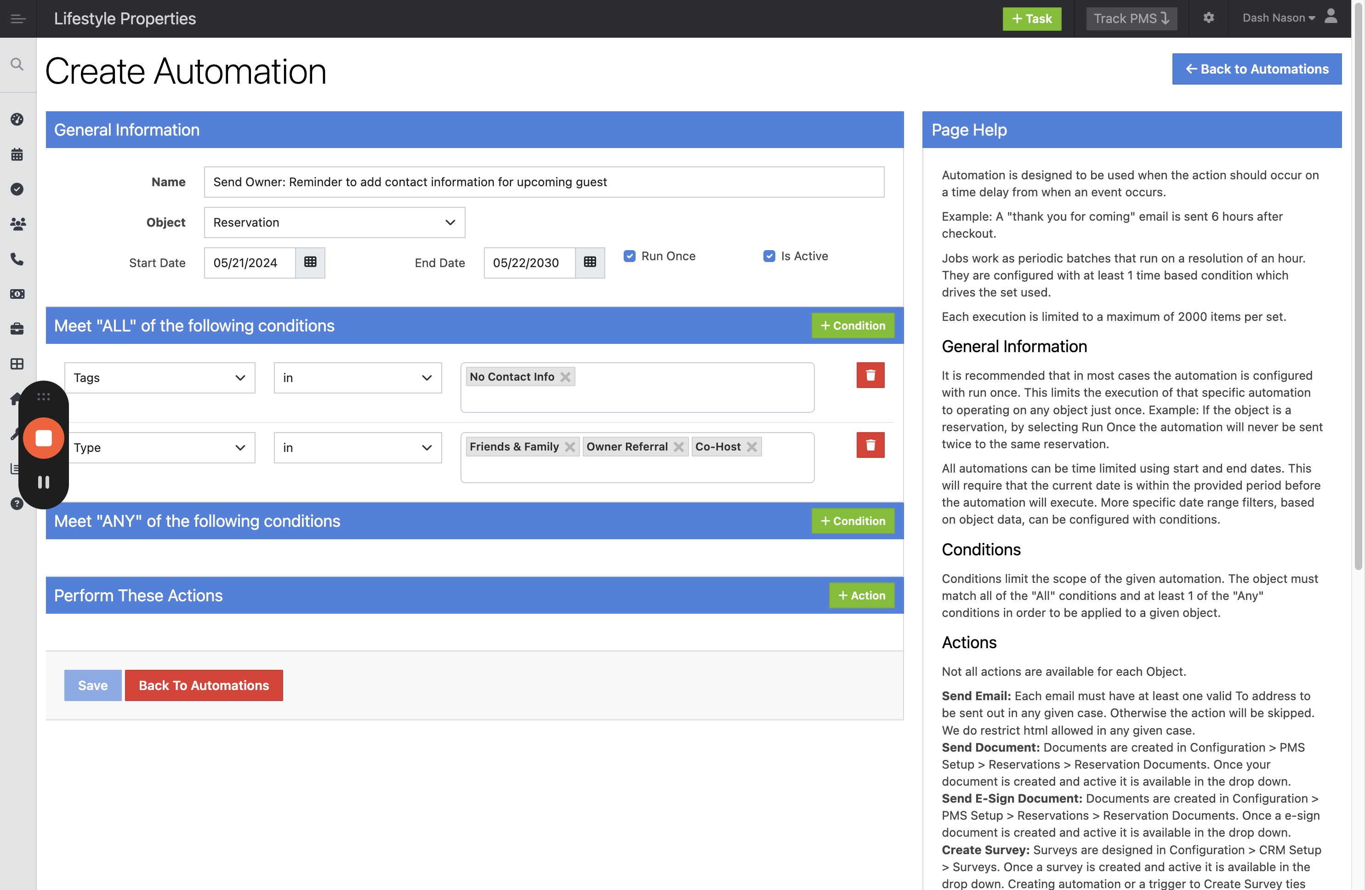Remove the Owner Referral type chip
1365x890 pixels.
[x=678, y=447]
